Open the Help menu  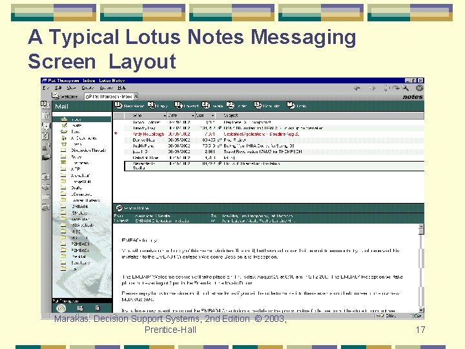tap(121, 88)
